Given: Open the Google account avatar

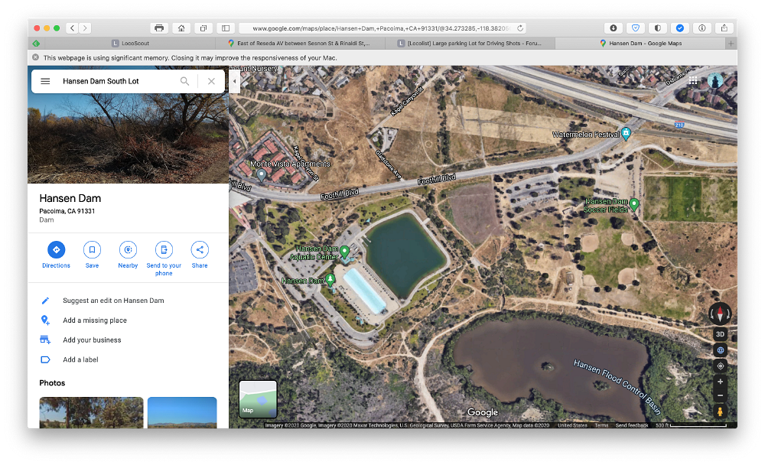Looking at the screenshot, I should 715,80.
